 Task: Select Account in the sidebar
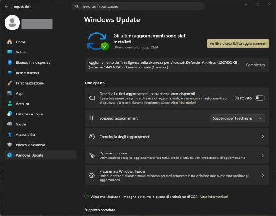[x=40, y=104]
